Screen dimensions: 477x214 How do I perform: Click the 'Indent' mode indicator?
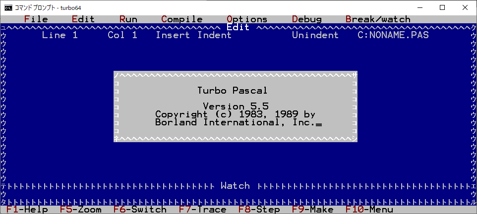[215, 35]
